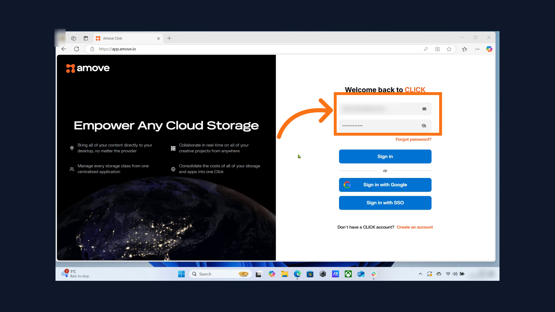The height and width of the screenshot is (312, 555).
Task: Toggle password visibility eye icon
Action: (x=424, y=126)
